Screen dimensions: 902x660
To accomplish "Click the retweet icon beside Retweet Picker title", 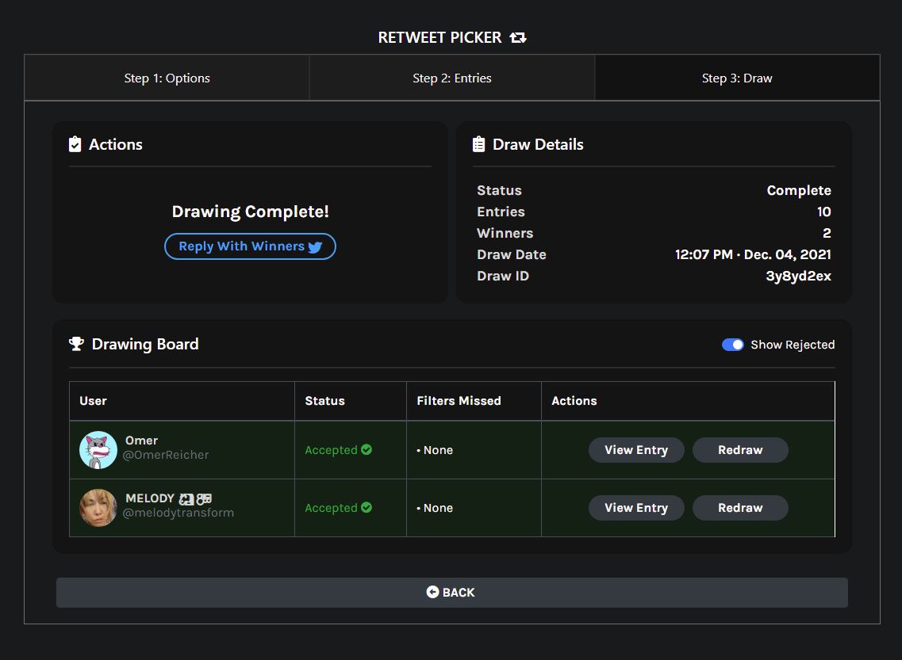I will (x=518, y=37).
